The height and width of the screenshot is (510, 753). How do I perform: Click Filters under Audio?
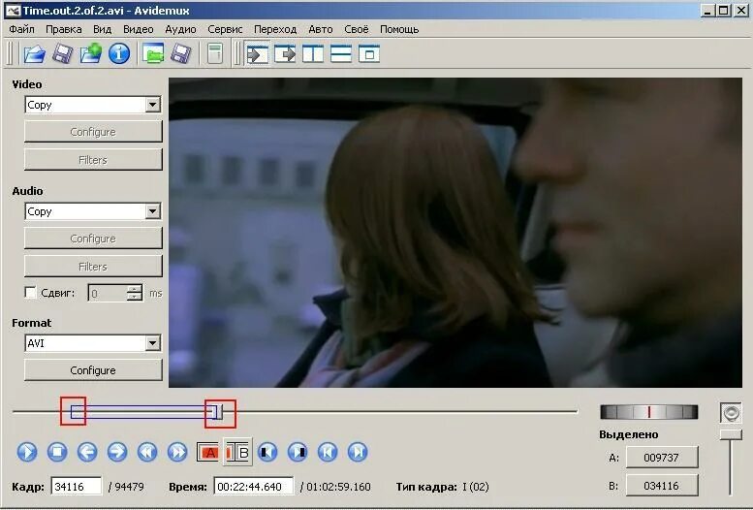93,267
